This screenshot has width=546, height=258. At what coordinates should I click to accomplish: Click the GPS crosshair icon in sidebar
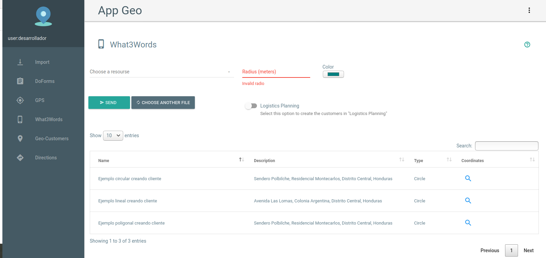[x=20, y=100]
